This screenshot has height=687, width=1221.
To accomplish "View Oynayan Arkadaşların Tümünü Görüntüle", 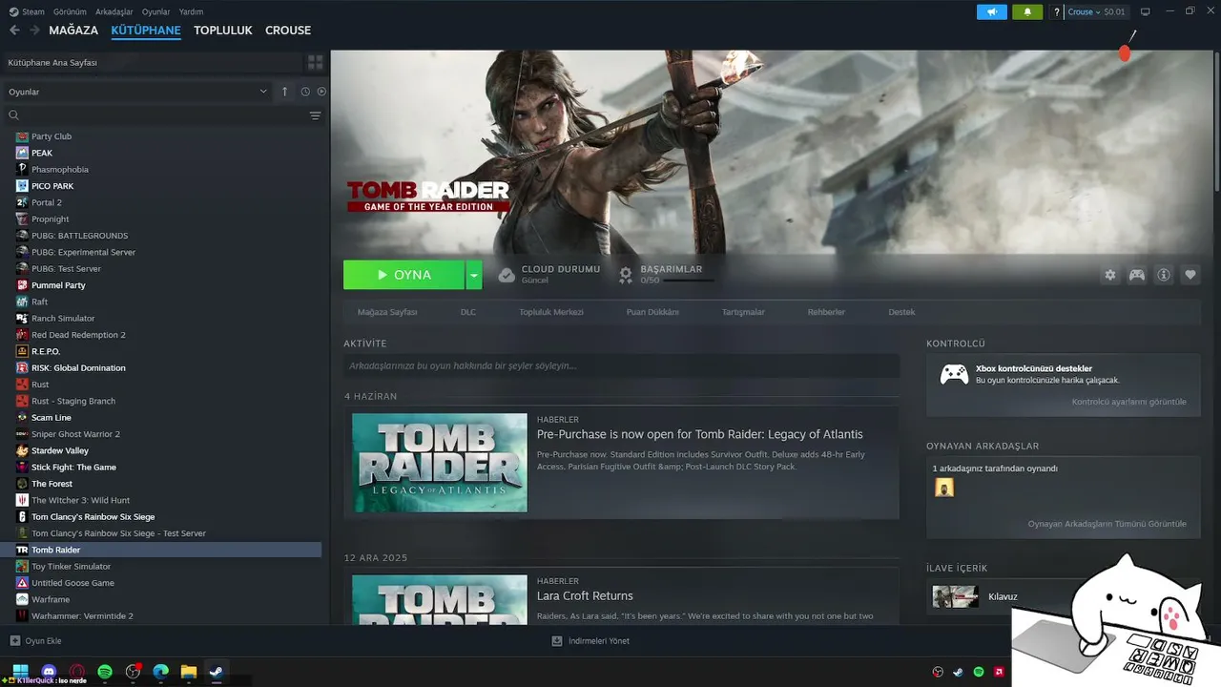I will (1107, 524).
